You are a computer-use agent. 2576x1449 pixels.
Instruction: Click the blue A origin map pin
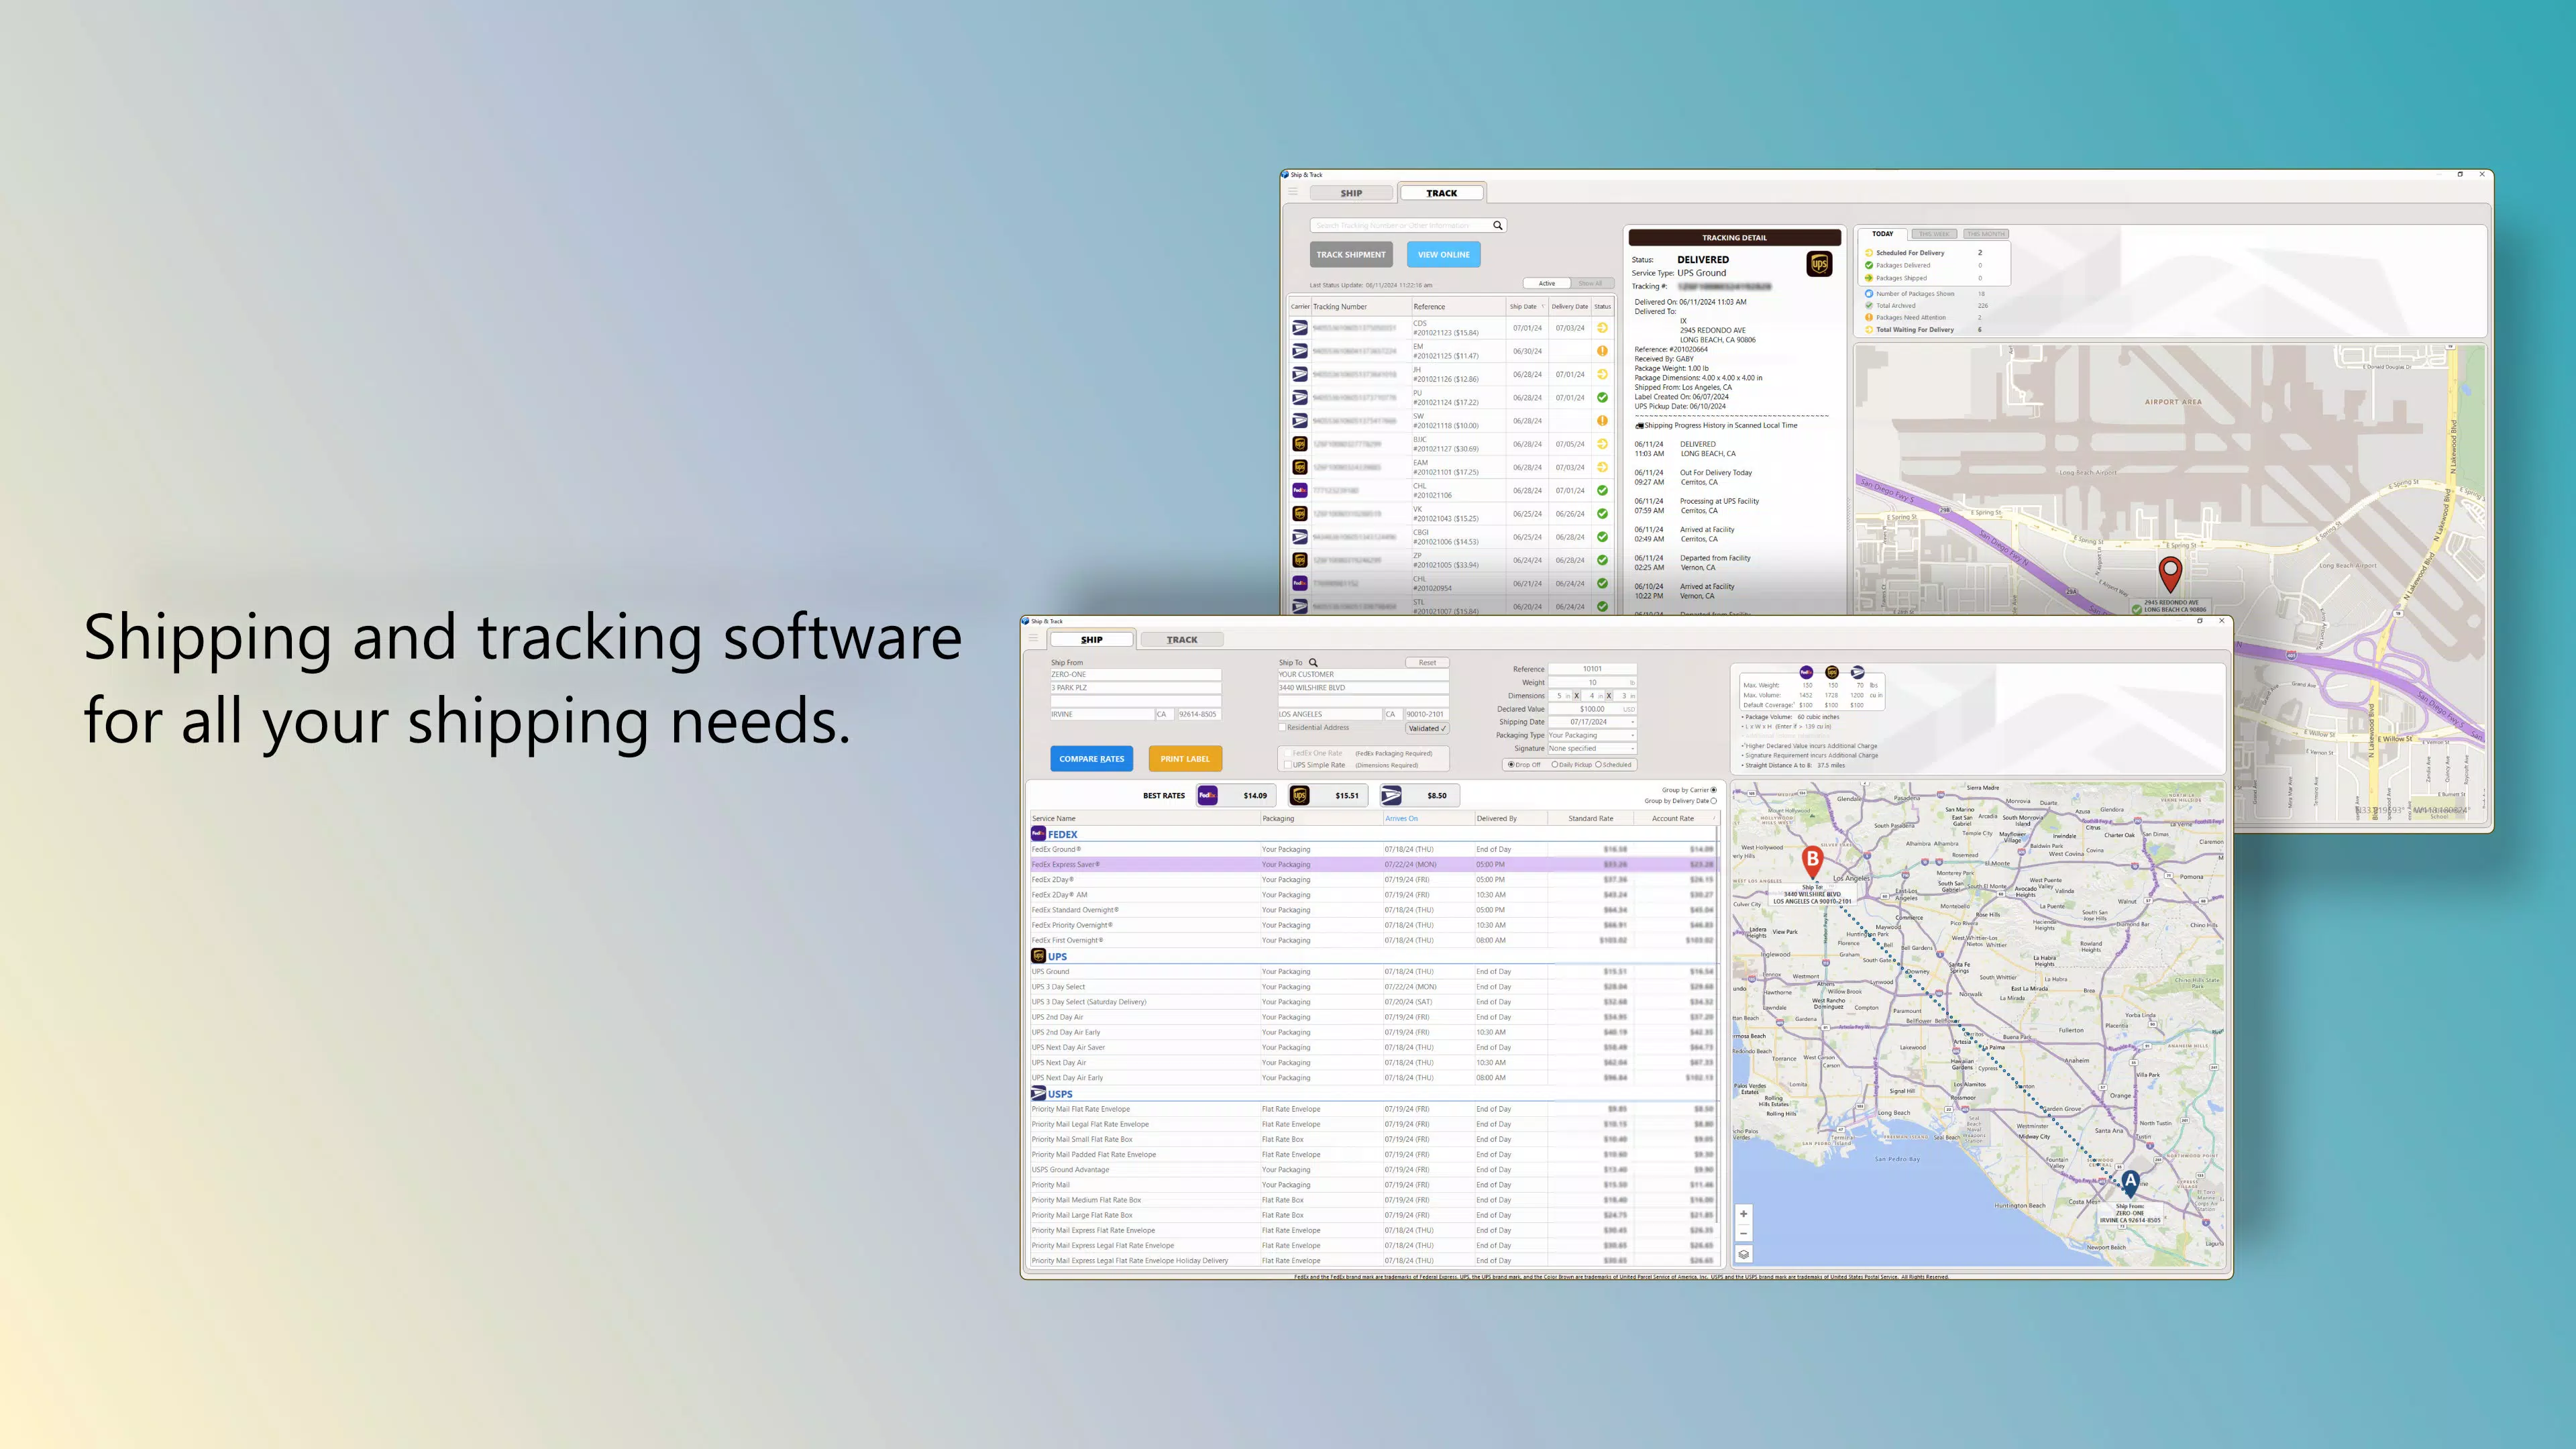point(2130,1183)
